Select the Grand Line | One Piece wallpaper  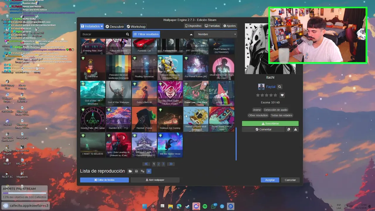196,93
